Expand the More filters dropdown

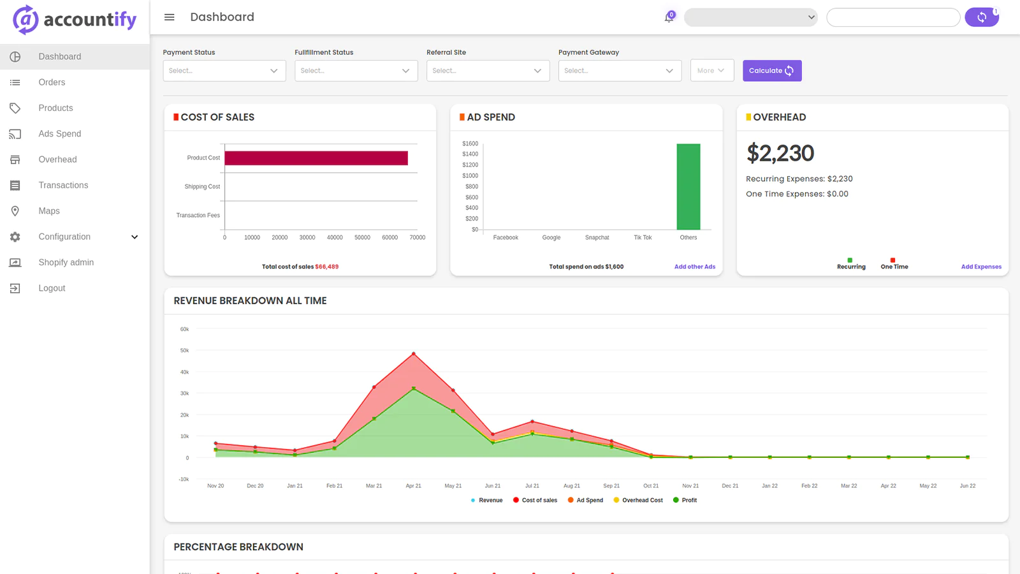(x=712, y=71)
